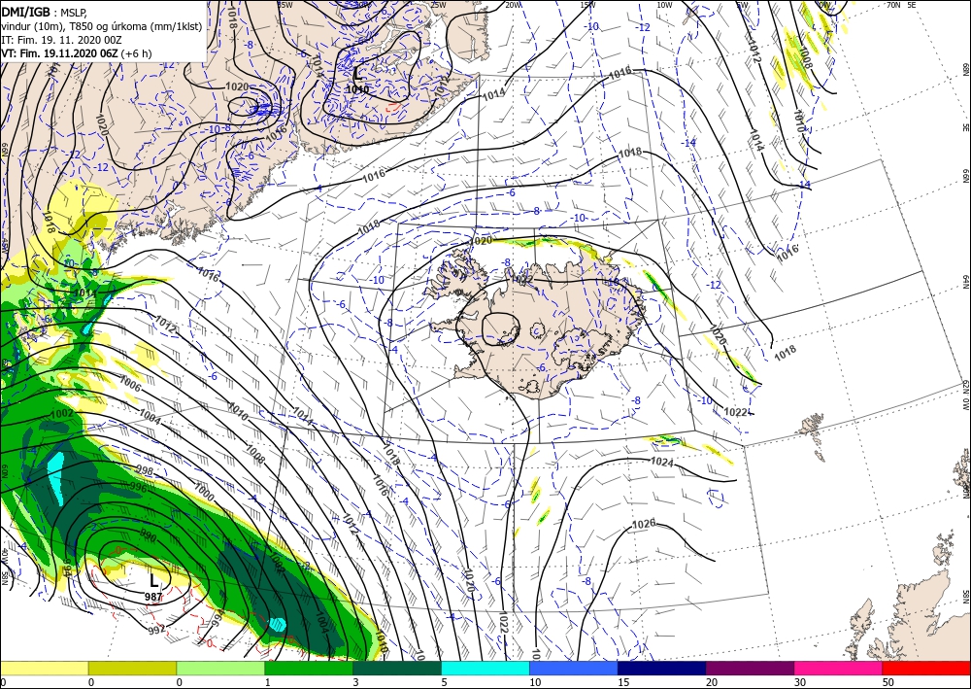Click the '990' isobar label

[x=148, y=533]
